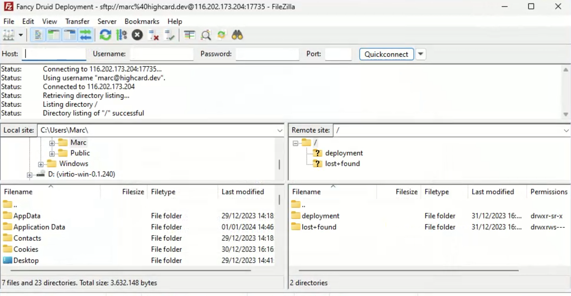Open the Bookmarks menu
The height and width of the screenshot is (296, 571).
click(142, 21)
